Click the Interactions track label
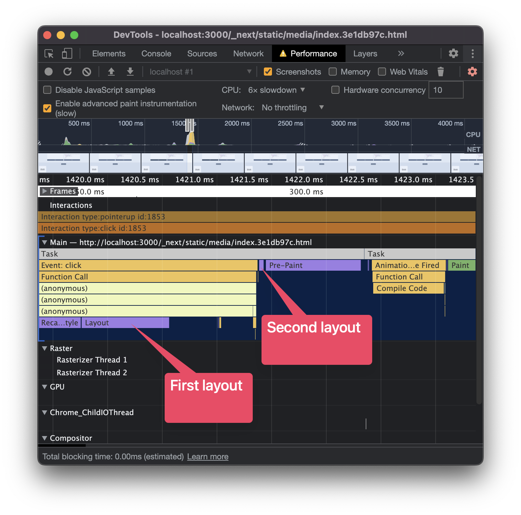Viewport: 521px width, 515px height. [x=71, y=205]
